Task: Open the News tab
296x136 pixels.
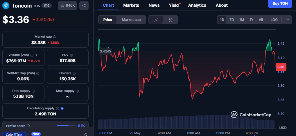Action: tap(154, 5)
